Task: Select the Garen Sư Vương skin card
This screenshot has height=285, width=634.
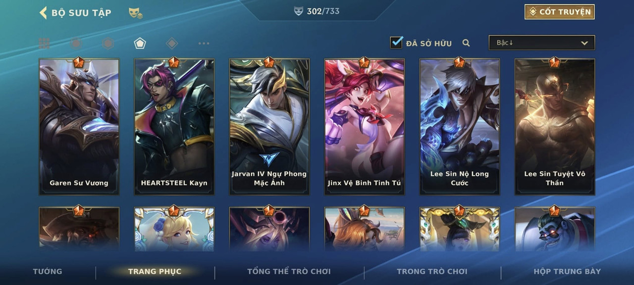Action: coord(79,127)
